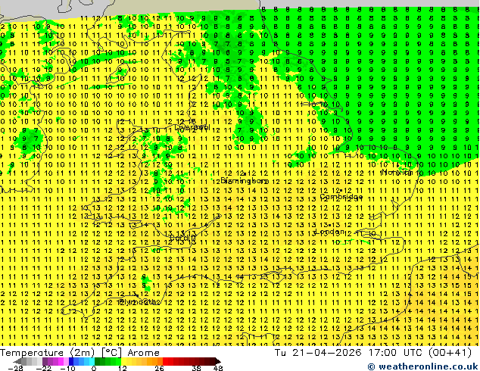Click the 21-04-2026 forecast date text
Image resolution: width=480 pixels, height=371 pixels.
click(326, 353)
